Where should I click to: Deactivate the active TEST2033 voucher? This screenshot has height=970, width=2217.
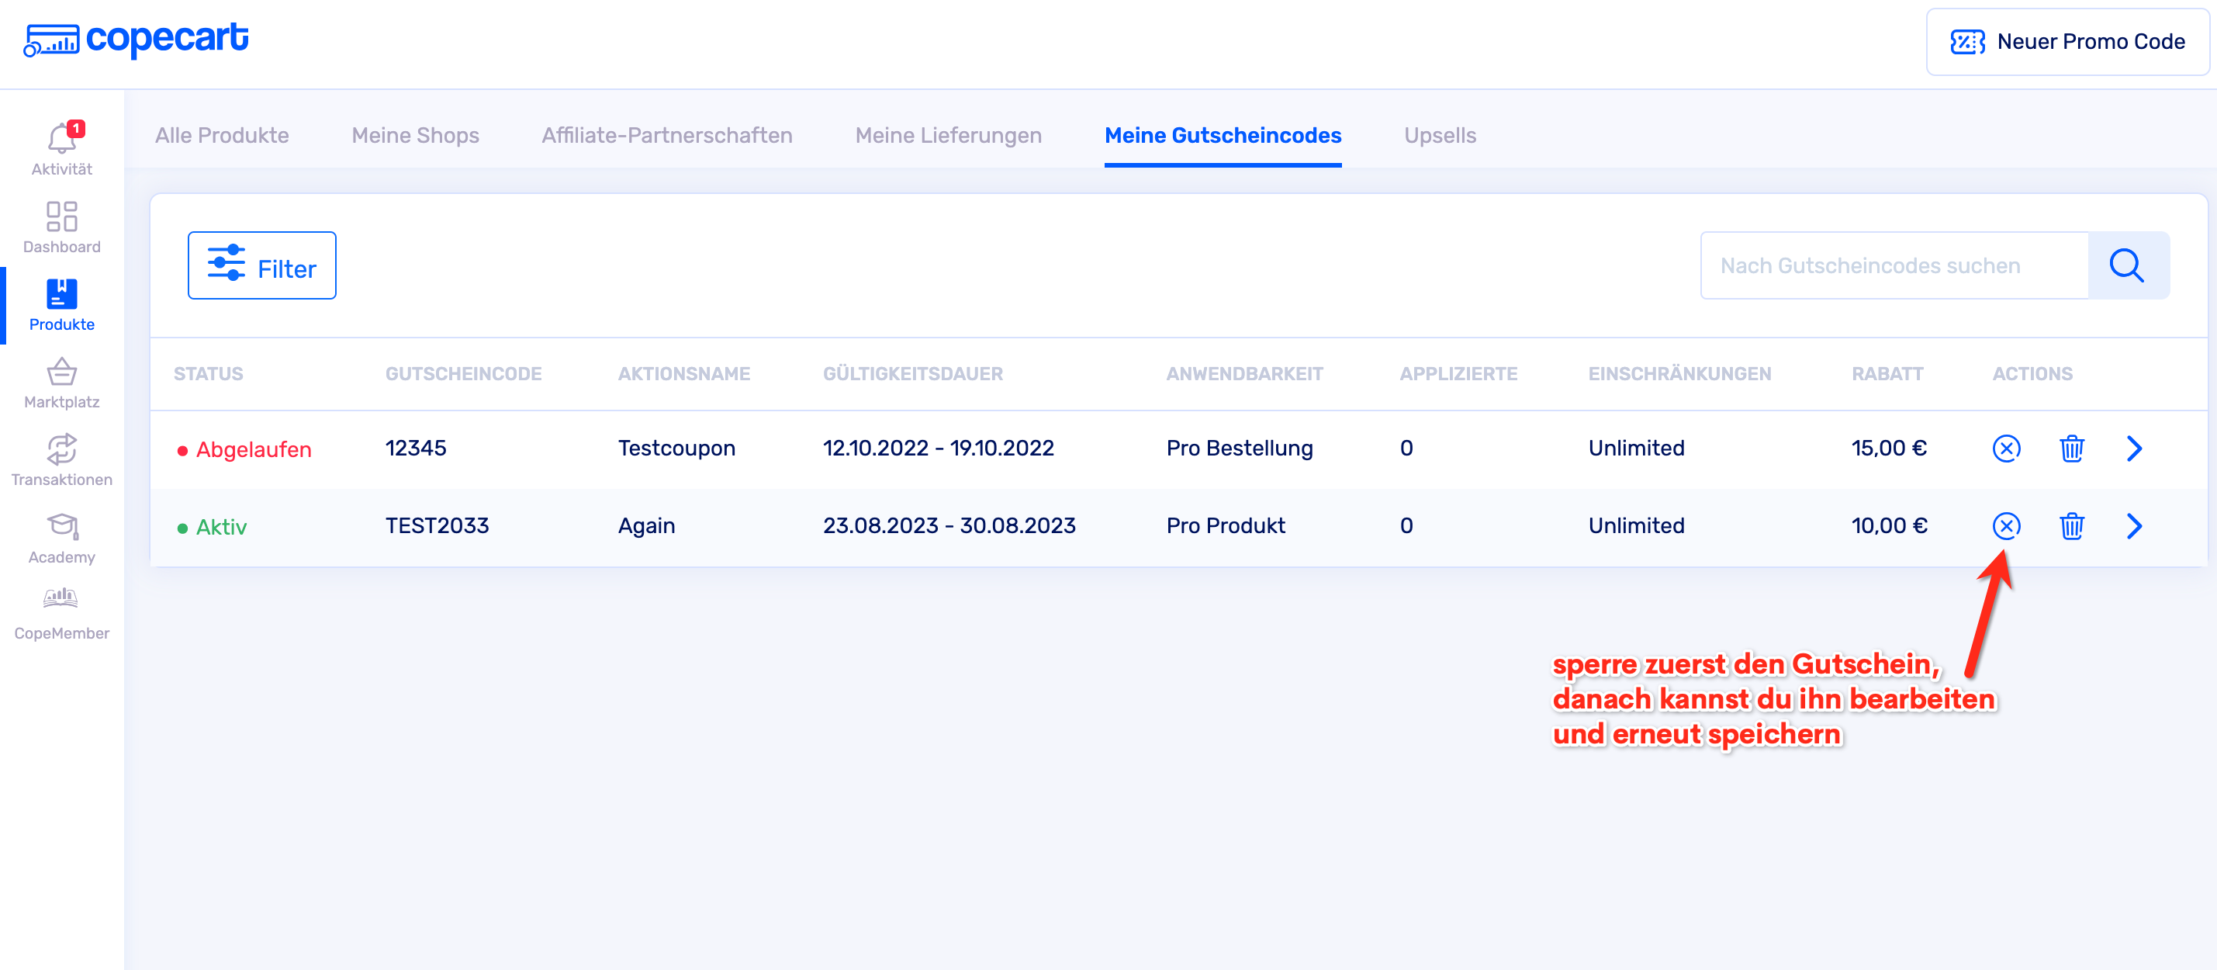[x=2005, y=525]
